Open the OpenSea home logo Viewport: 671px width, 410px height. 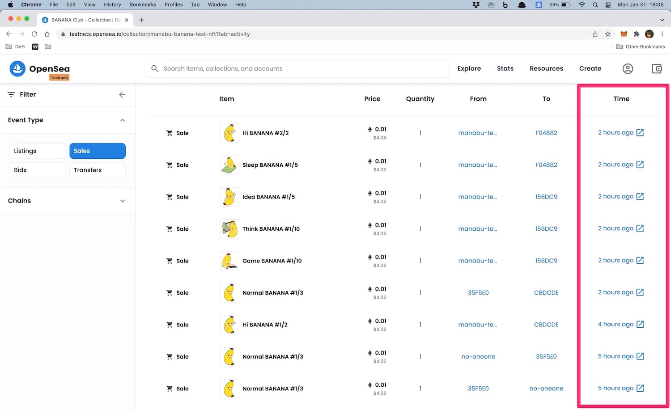(x=40, y=69)
